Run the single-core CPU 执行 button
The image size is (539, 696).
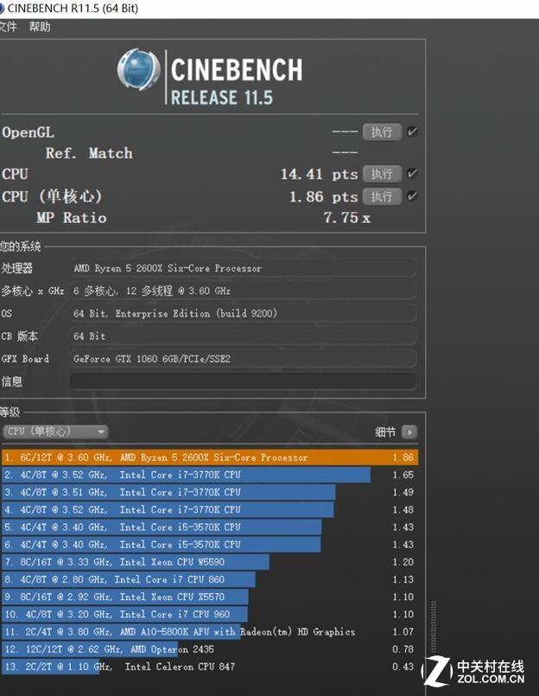[x=382, y=196]
